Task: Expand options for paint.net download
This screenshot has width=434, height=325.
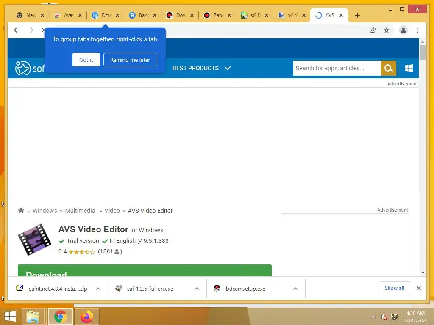Action: [98, 289]
